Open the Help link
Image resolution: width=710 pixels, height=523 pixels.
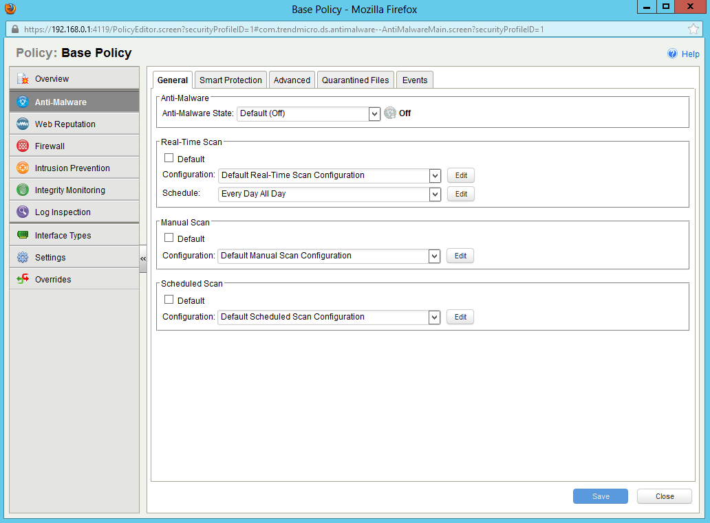(689, 54)
